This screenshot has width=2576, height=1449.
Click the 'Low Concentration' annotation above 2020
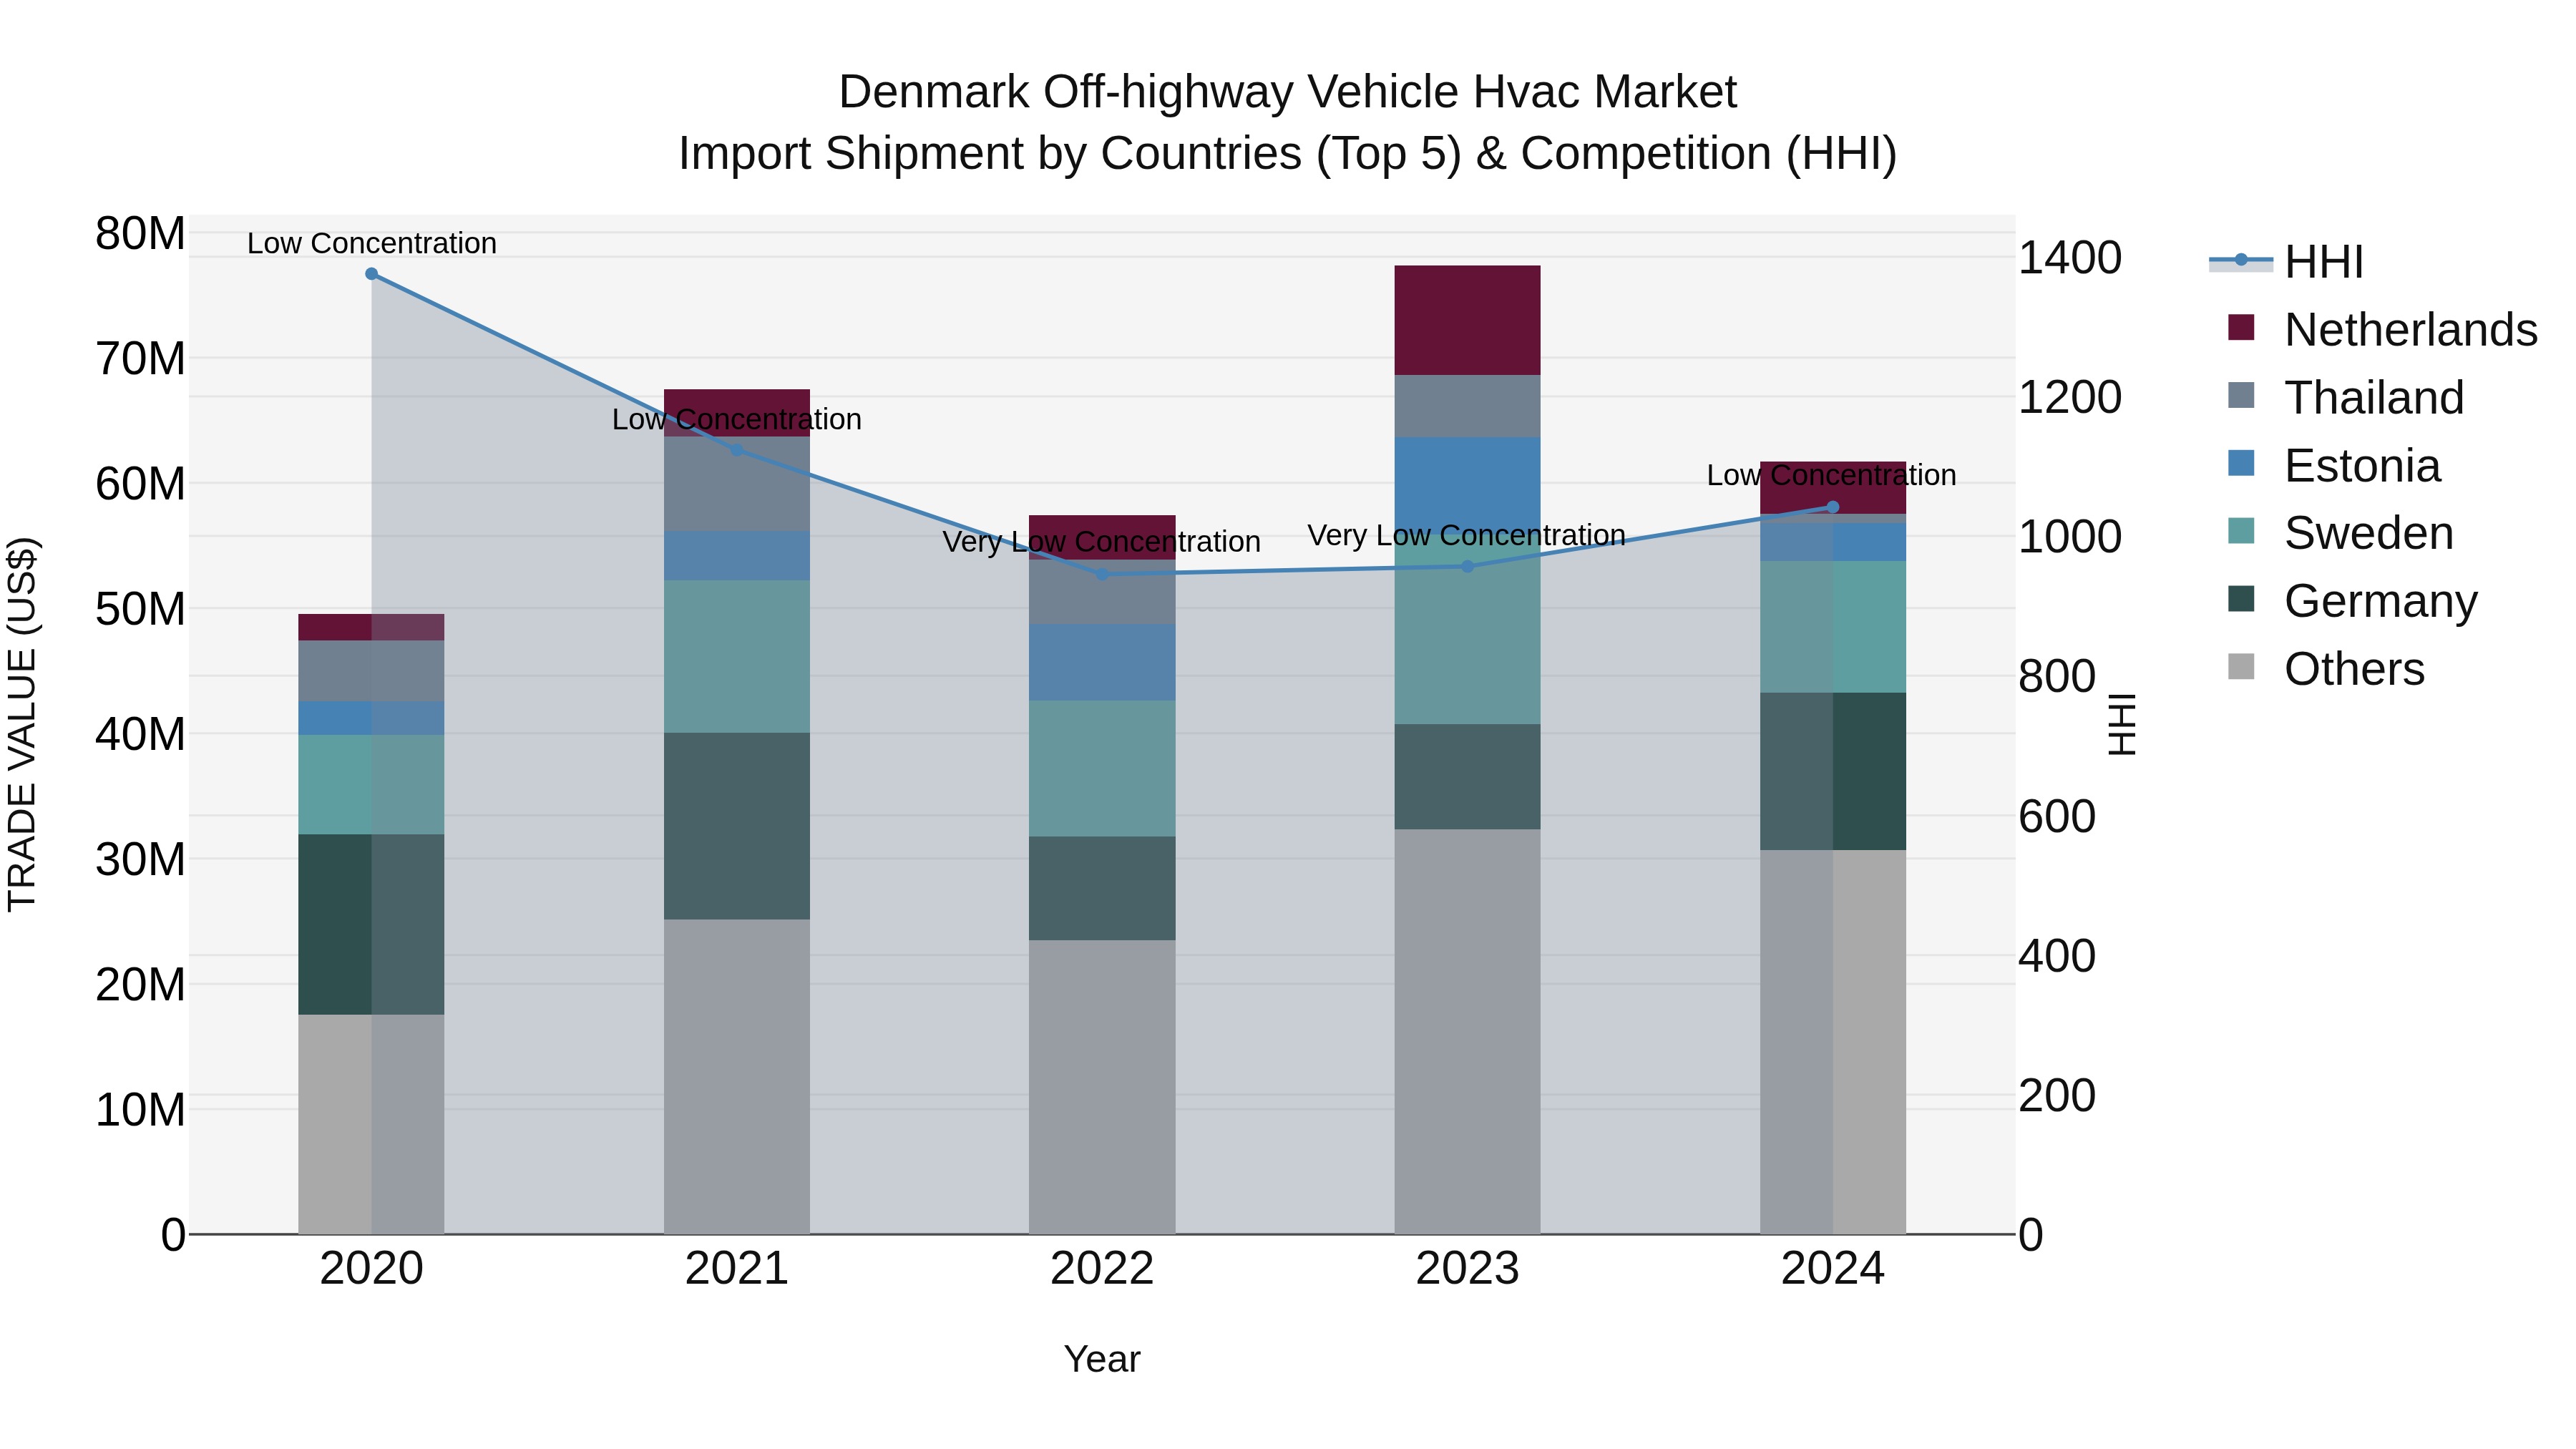tap(372, 244)
